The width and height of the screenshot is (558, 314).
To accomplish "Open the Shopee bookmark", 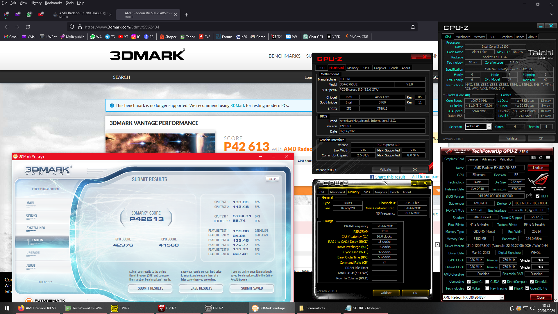I will tap(168, 37).
